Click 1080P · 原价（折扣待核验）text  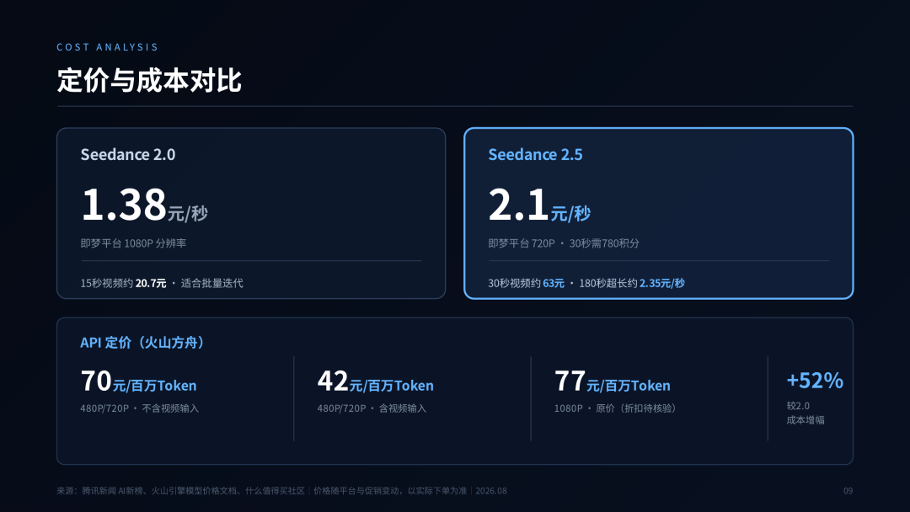tap(616, 408)
